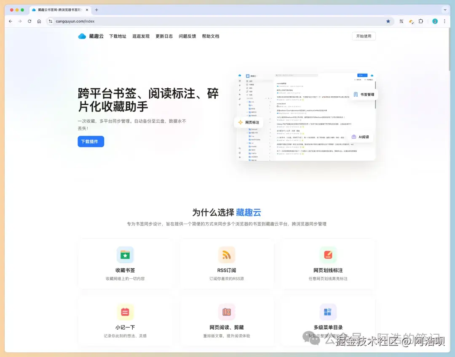Click the blue 下载插件 button
The height and width of the screenshot is (357, 455).
91,142
